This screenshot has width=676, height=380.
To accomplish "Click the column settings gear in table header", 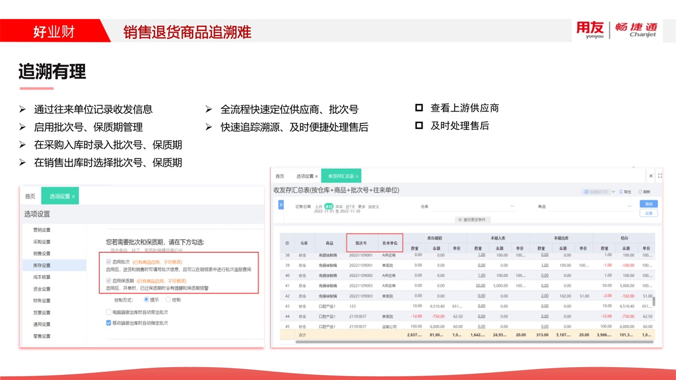I will 287,243.
